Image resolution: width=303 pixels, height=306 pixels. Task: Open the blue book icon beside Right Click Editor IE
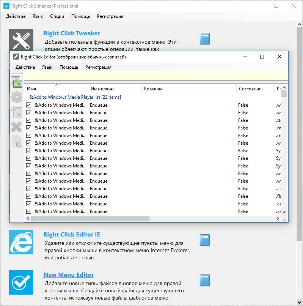point(205,240)
